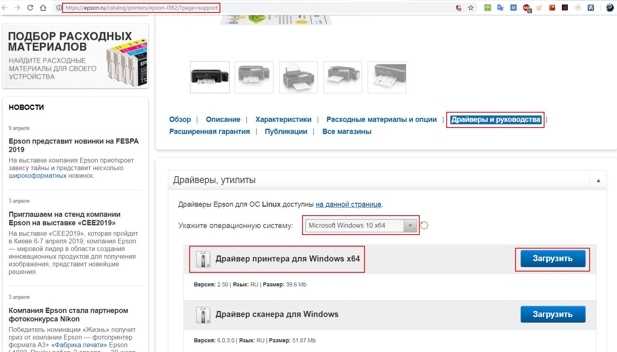Open the blue book reader extension
The height and width of the screenshot is (352, 617).
(x=513, y=8)
